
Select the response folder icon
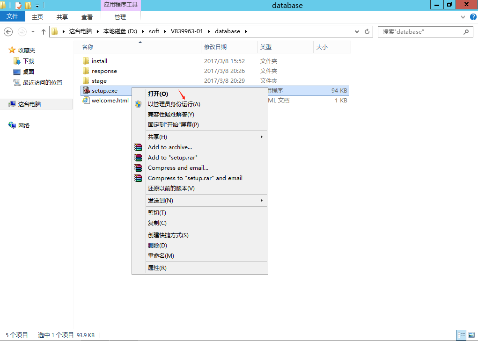click(x=86, y=71)
